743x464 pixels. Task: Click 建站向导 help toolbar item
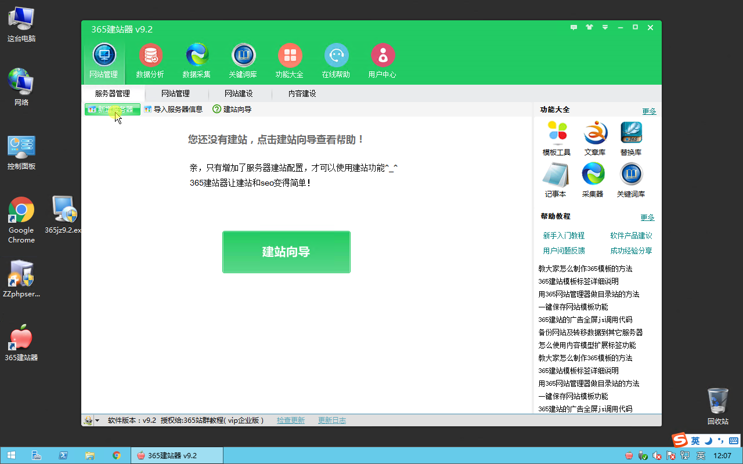(x=232, y=109)
